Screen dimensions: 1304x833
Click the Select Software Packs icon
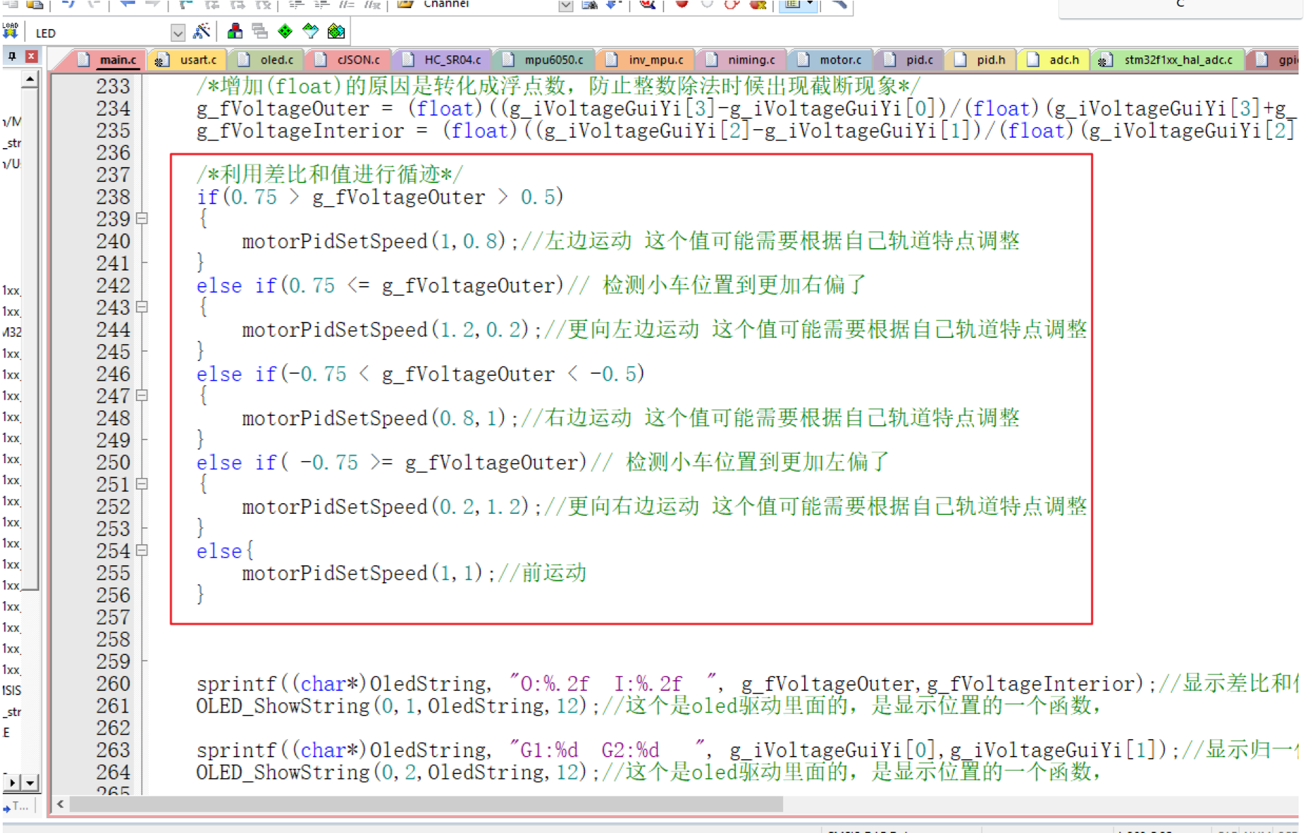pos(310,31)
